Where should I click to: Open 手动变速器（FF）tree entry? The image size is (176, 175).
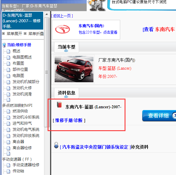coord(17,159)
